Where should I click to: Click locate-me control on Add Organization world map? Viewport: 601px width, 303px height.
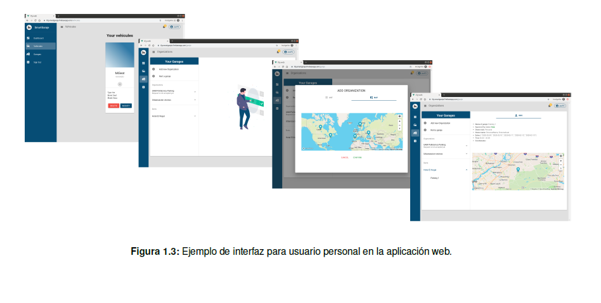400,116
